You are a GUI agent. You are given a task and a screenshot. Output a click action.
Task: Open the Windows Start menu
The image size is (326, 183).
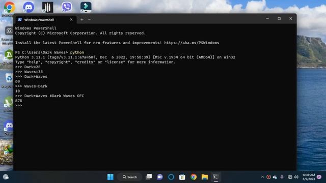coord(111,177)
